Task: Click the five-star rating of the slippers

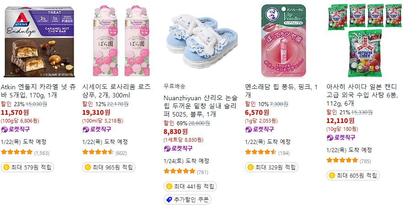Action: coord(179,171)
